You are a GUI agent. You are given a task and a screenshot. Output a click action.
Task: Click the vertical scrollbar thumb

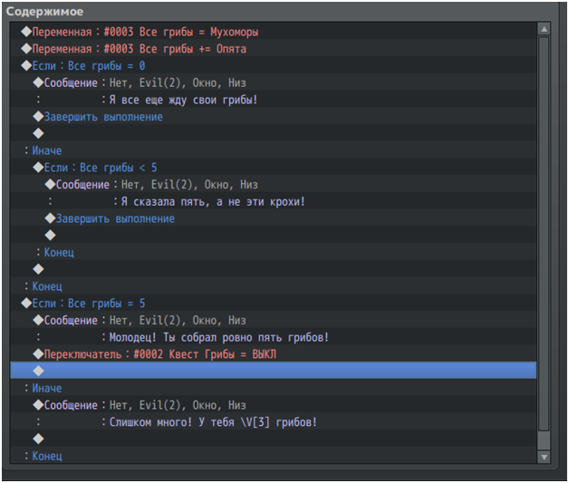(x=545, y=240)
